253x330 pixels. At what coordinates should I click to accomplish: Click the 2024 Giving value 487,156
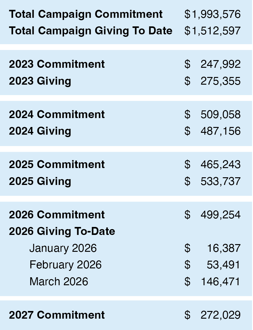(x=221, y=131)
